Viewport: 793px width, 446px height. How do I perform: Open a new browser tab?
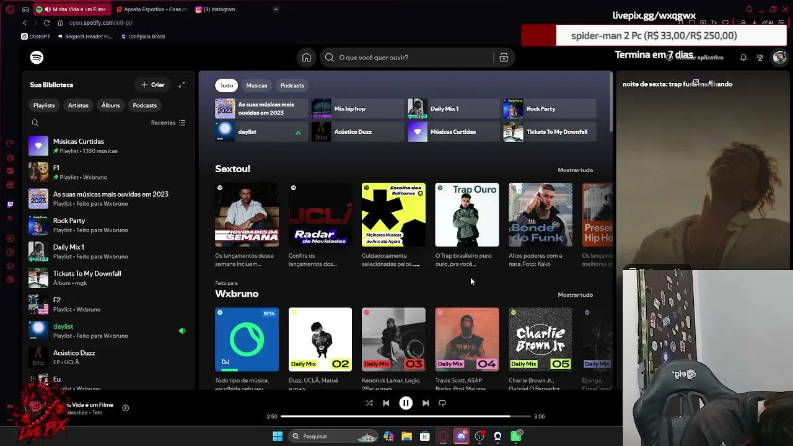pyautogui.click(x=276, y=9)
